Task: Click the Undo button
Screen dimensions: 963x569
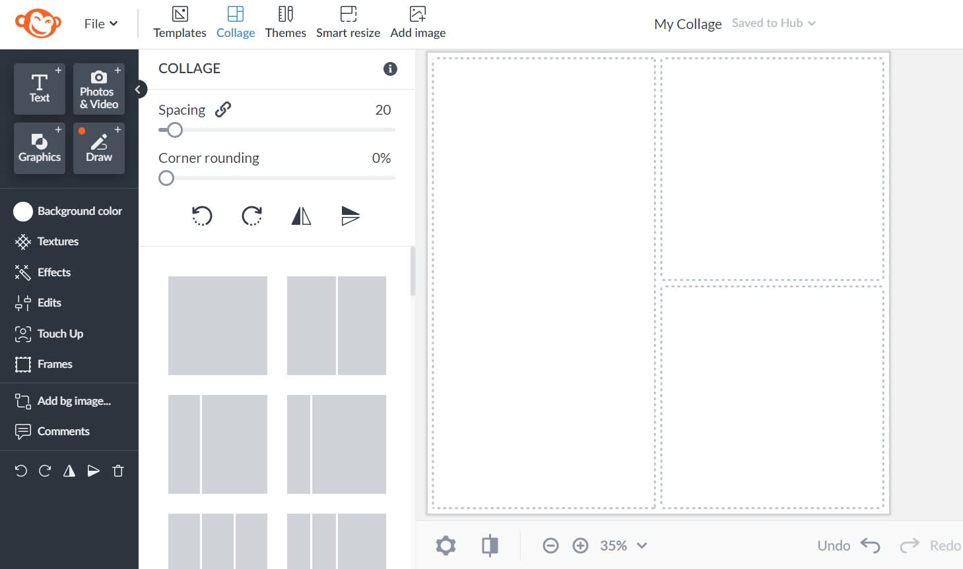Action: (x=848, y=545)
